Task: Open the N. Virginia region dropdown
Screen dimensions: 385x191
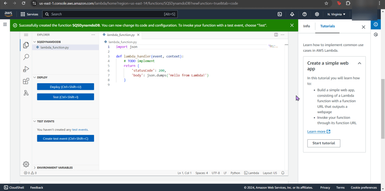Action: click(336, 14)
